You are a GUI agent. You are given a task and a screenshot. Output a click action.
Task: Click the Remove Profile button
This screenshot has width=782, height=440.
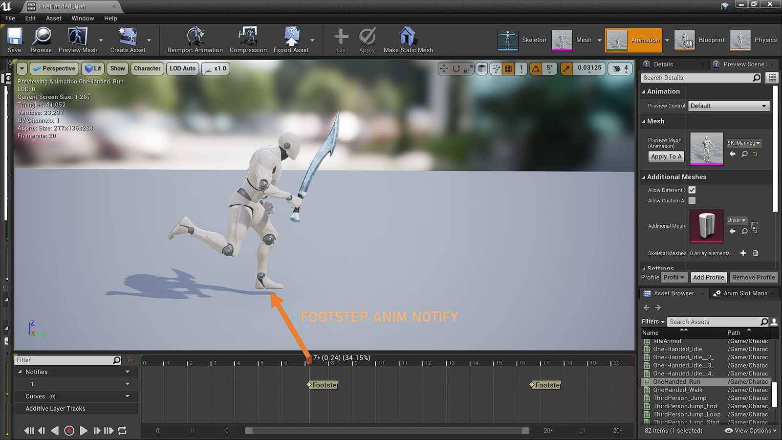(x=753, y=278)
